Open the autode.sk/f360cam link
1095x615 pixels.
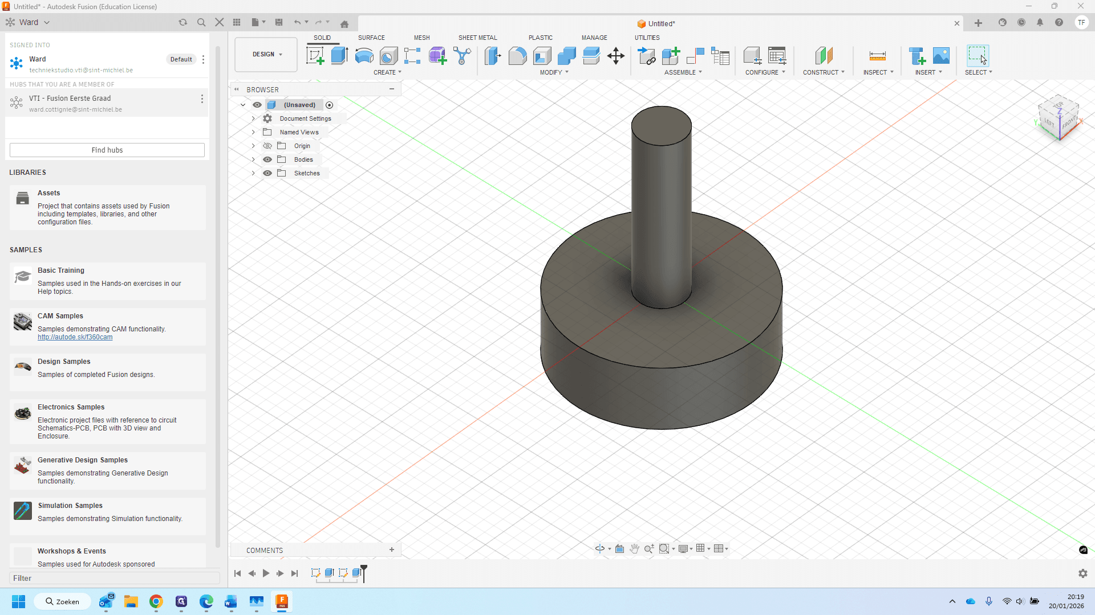coord(75,337)
